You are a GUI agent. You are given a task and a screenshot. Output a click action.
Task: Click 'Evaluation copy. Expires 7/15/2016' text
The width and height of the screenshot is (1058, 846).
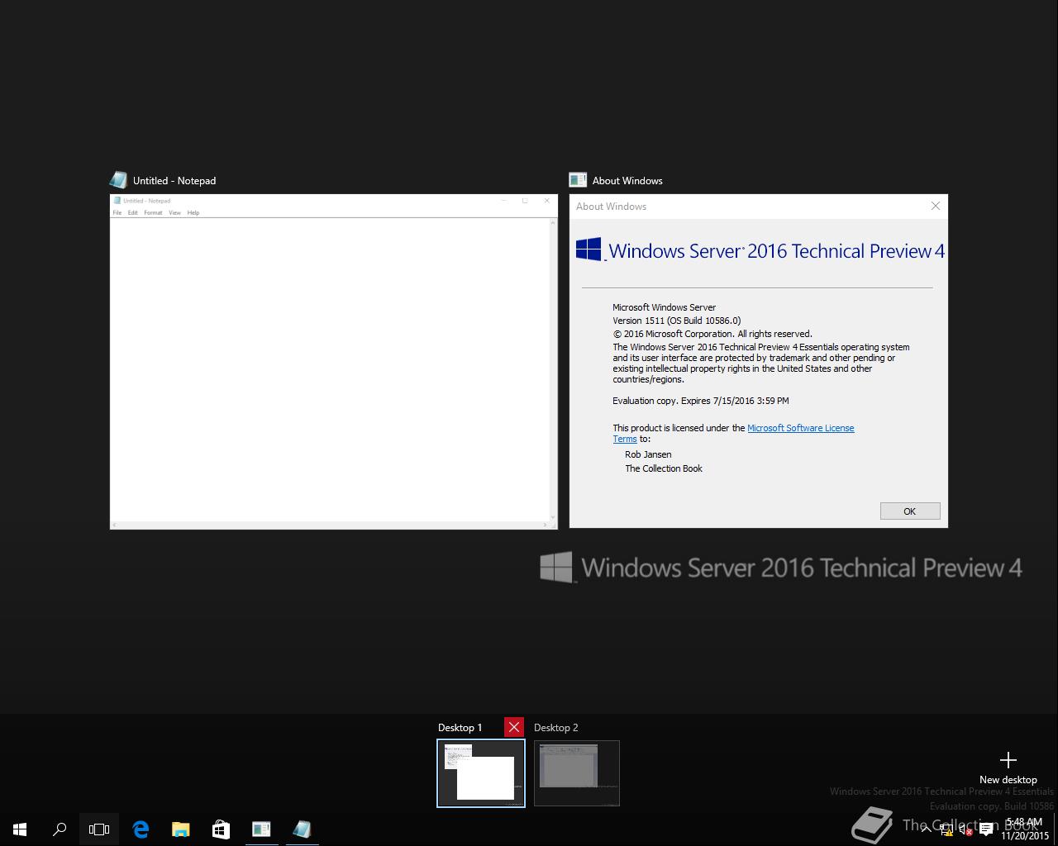tap(701, 401)
